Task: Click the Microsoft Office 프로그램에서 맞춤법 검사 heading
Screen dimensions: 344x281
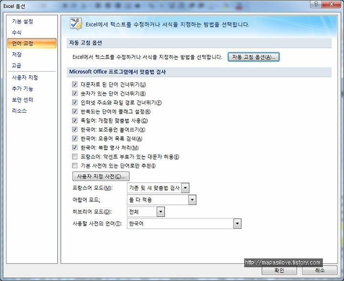Action: click(118, 72)
